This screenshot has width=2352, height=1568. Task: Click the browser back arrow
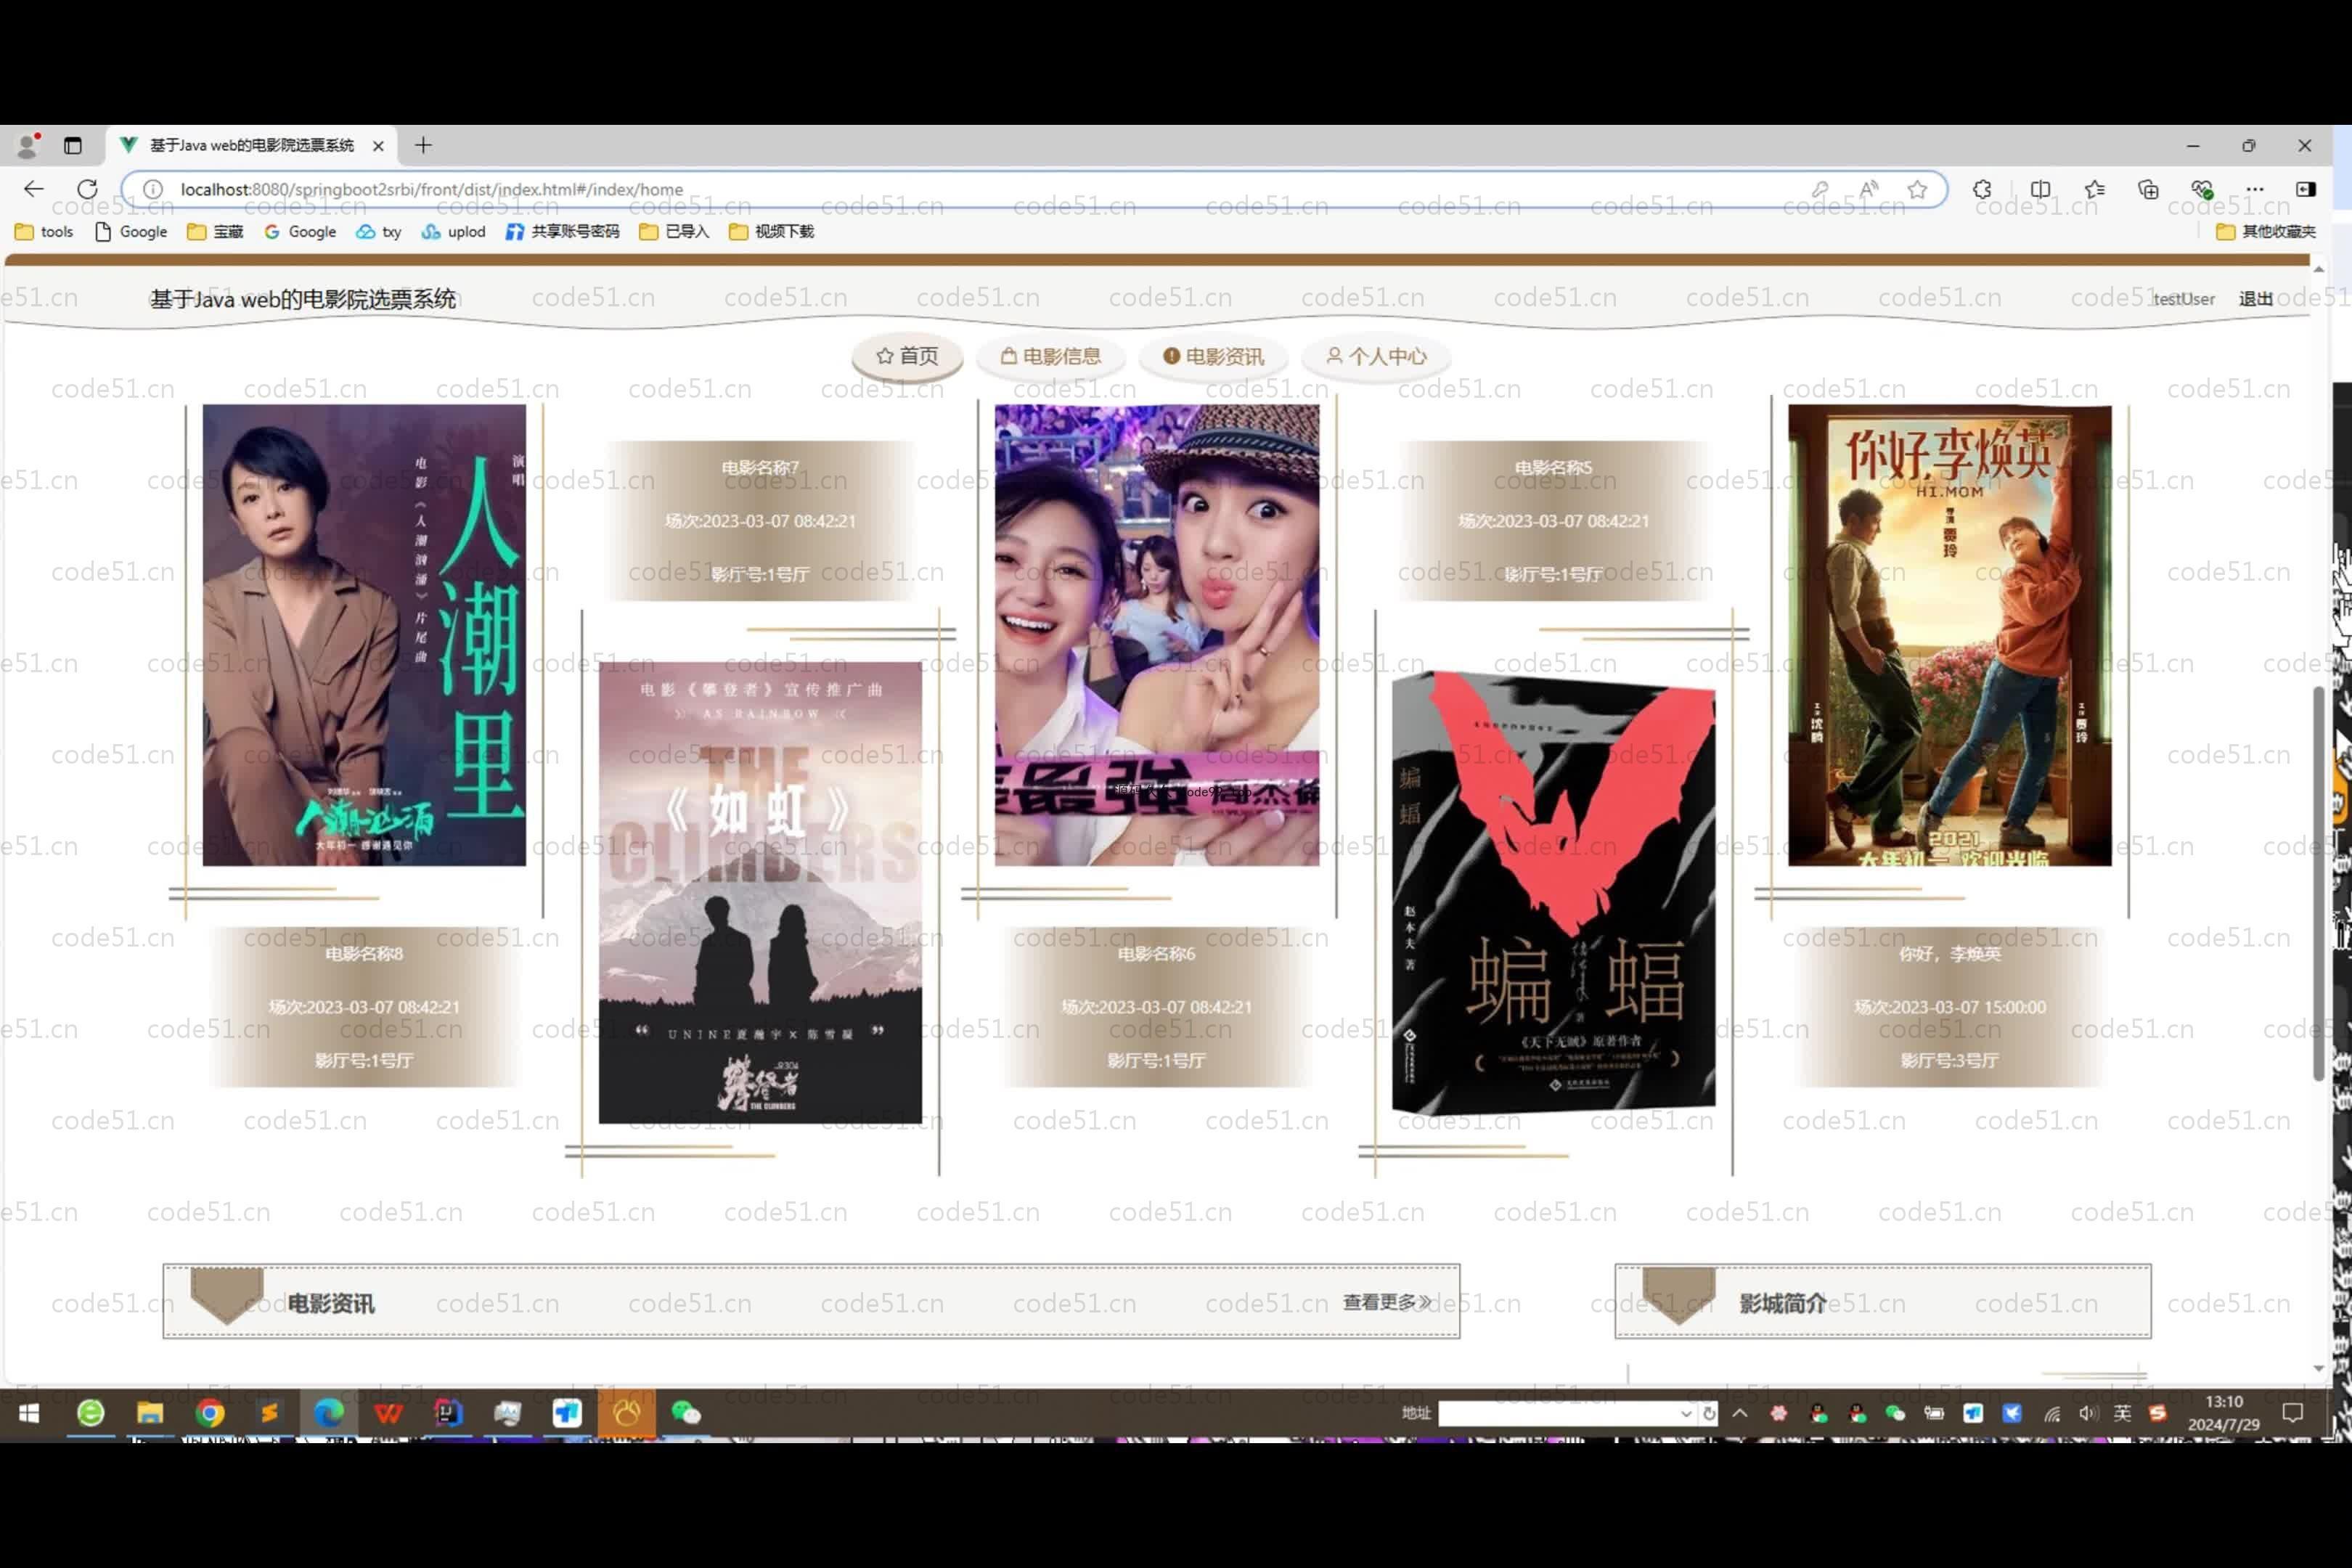tap(33, 189)
